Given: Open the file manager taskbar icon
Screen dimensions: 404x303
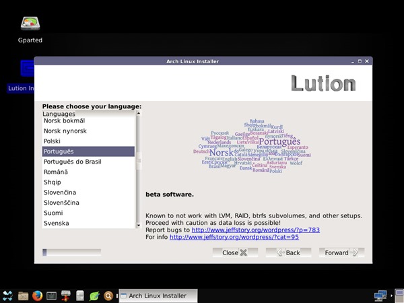Looking at the screenshot, I should tap(23, 296).
